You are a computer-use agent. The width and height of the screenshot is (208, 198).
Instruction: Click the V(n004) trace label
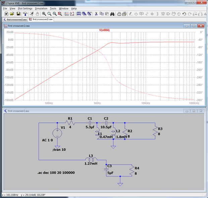point(104,30)
